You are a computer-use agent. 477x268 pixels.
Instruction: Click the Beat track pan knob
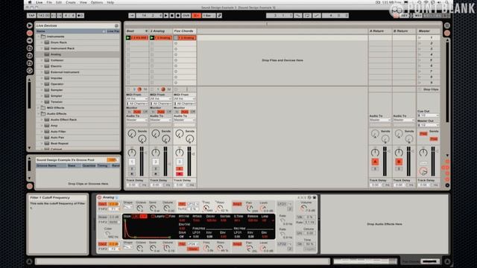pos(132,152)
